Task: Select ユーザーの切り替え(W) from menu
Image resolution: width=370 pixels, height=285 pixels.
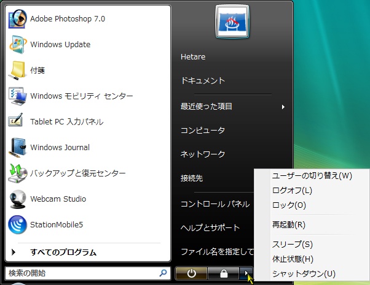Action: point(312,175)
